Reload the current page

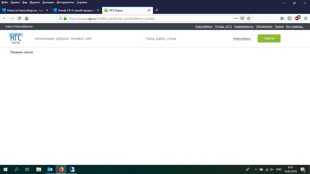click(x=19, y=18)
